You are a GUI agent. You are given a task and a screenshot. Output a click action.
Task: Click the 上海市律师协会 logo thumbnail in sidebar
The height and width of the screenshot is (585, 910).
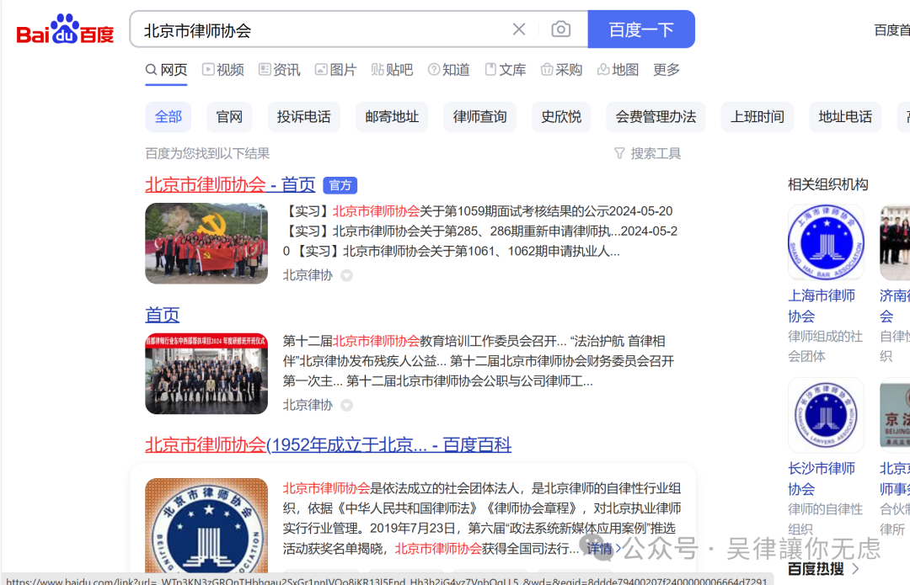pos(826,242)
